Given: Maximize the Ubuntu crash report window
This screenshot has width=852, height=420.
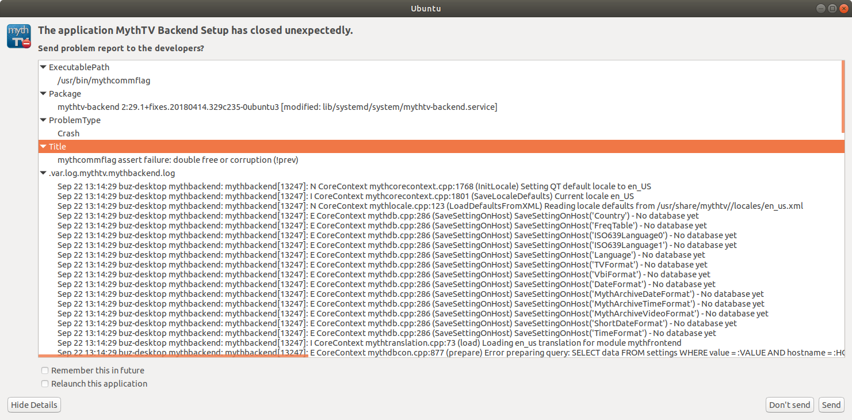Looking at the screenshot, I should coord(832,8).
